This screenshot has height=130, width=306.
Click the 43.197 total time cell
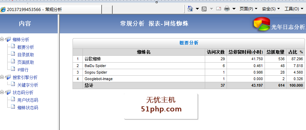click(246, 85)
